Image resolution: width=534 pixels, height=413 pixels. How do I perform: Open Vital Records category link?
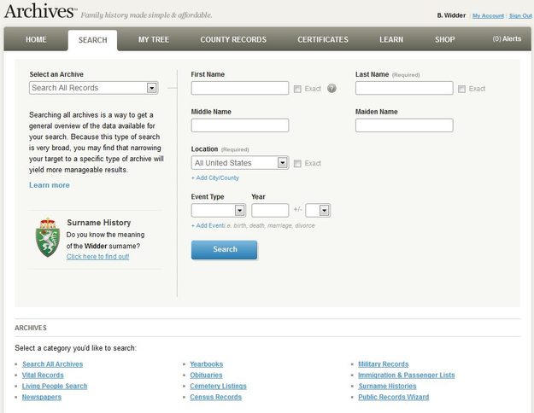pyautogui.click(x=43, y=375)
